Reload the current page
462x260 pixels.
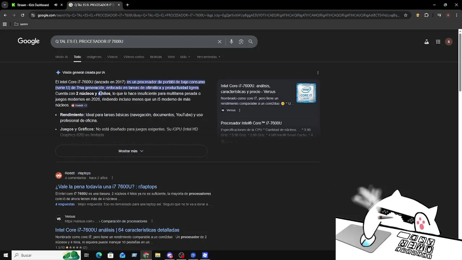click(22, 15)
